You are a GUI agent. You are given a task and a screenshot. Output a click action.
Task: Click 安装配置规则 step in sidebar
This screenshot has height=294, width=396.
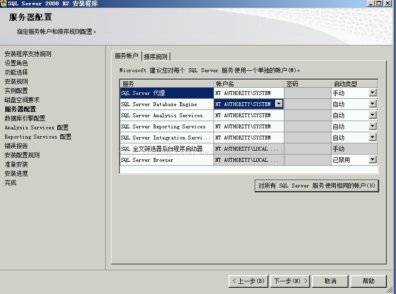tap(22, 155)
